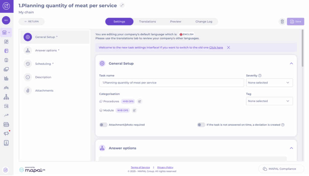
Task: Toggle deviation created if not answered
Action: [201, 125]
